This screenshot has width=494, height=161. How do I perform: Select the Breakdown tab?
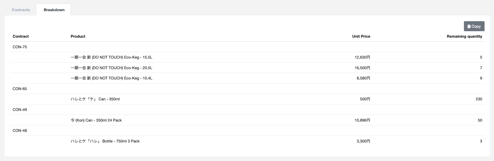click(54, 10)
